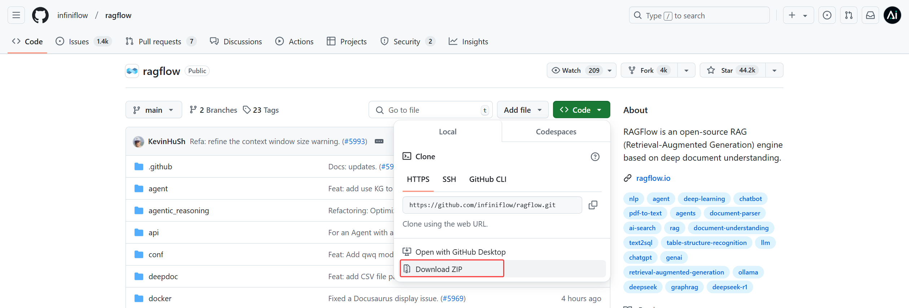Click the retrieval-augmented-generation topic tag
The image size is (909, 308).
pyautogui.click(x=676, y=272)
